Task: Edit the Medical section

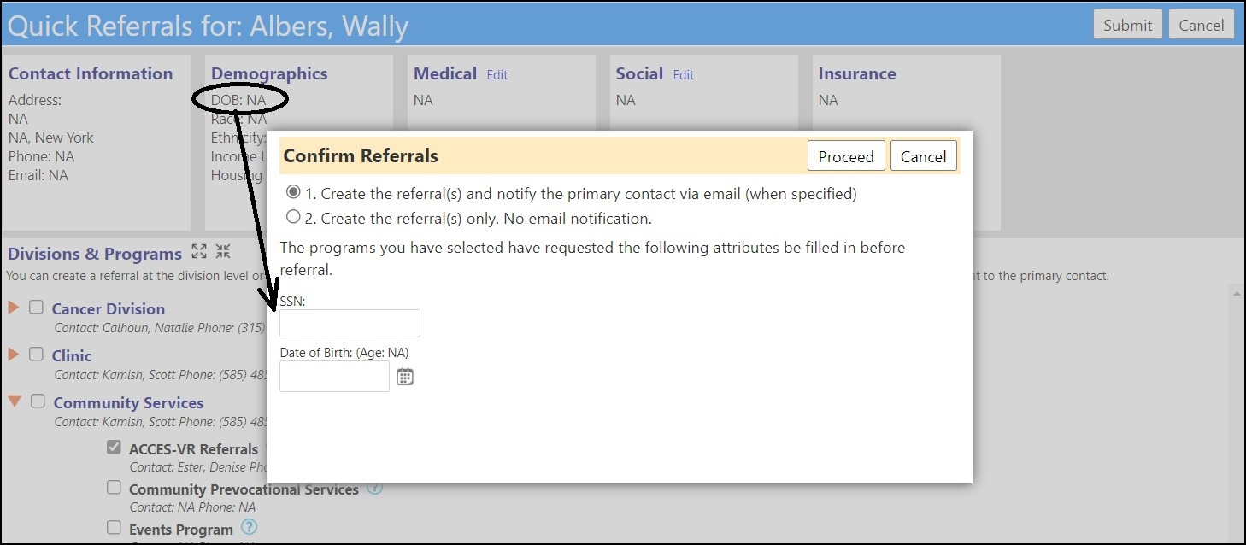Action: coord(497,75)
